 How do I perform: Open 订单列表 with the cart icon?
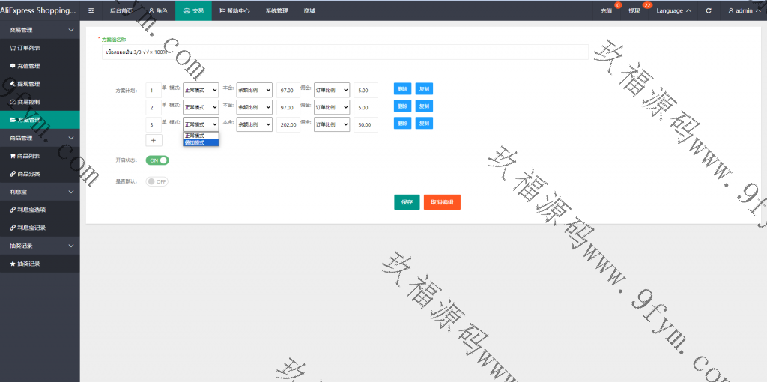[x=28, y=48]
